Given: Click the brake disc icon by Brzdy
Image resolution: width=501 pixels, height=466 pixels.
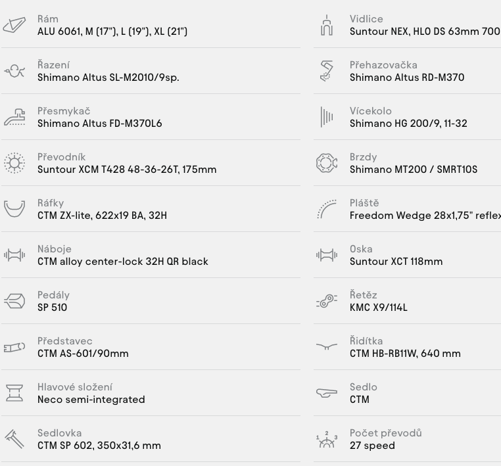Looking at the screenshot, I should tap(326, 163).
